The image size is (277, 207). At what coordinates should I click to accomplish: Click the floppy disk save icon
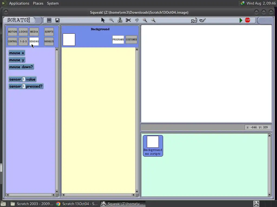click(57, 20)
